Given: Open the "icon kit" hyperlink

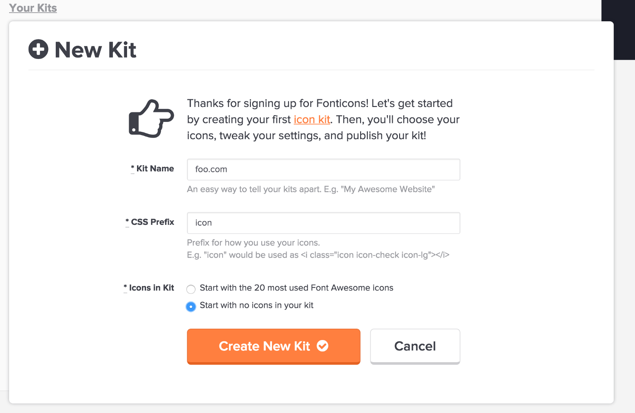Looking at the screenshot, I should (x=312, y=120).
